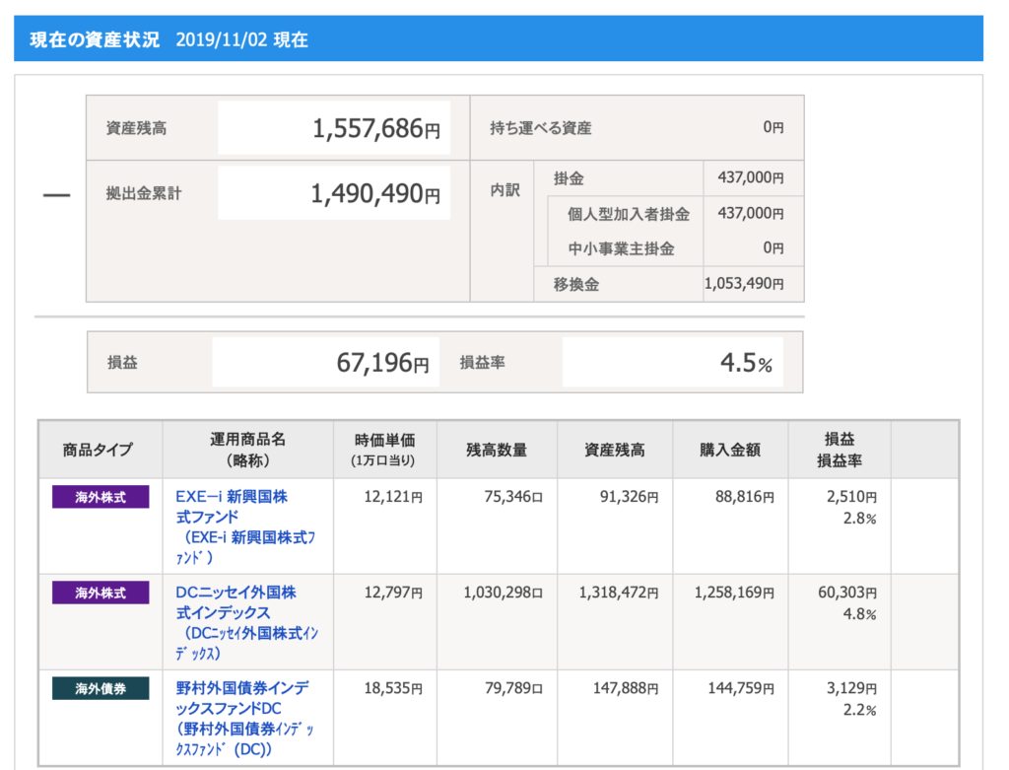Select quantity 79,789口 in the 野村 row
The image size is (1009, 770).
[513, 688]
